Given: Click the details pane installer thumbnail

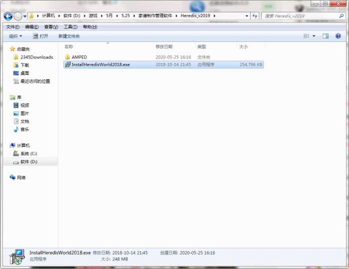Looking at the screenshot, I should pos(17,257).
